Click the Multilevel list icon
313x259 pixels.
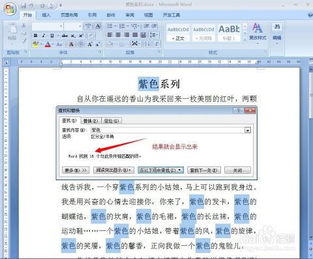click(x=135, y=26)
